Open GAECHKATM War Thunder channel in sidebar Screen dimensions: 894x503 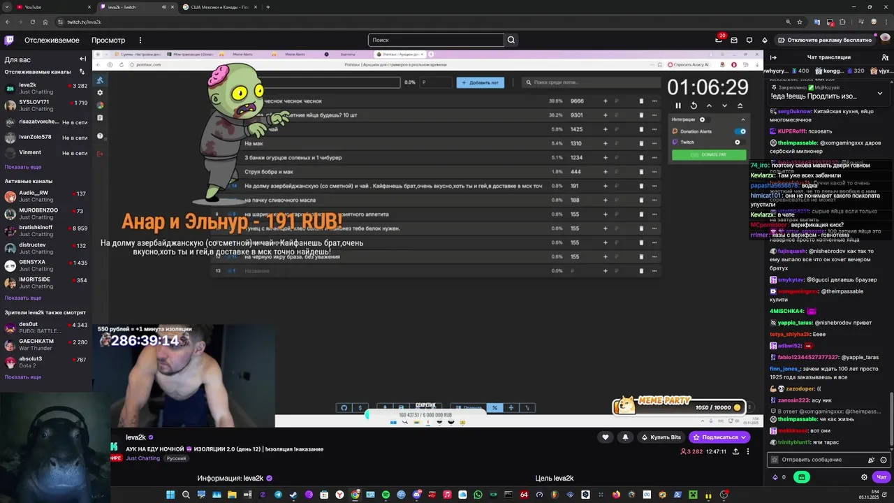46,344
